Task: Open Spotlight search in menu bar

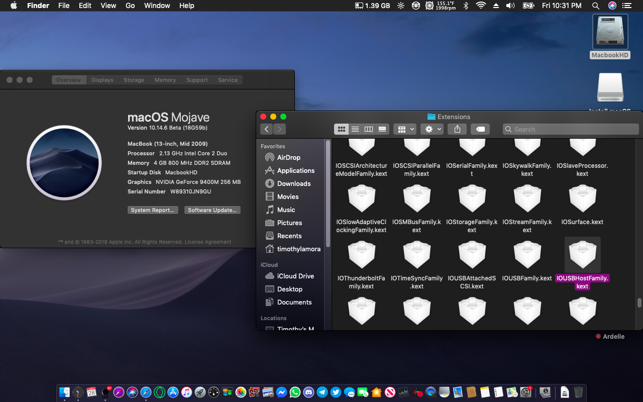Action: (596, 6)
